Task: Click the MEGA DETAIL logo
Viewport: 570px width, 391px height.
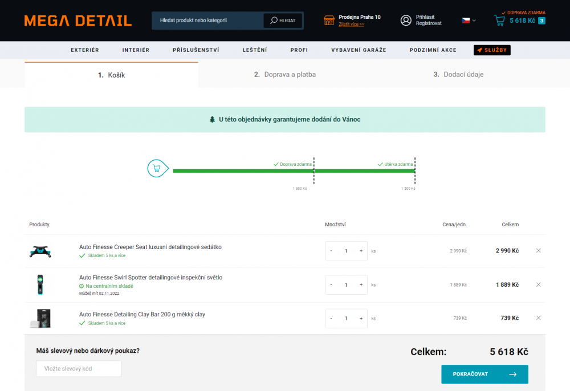Action: [78, 21]
